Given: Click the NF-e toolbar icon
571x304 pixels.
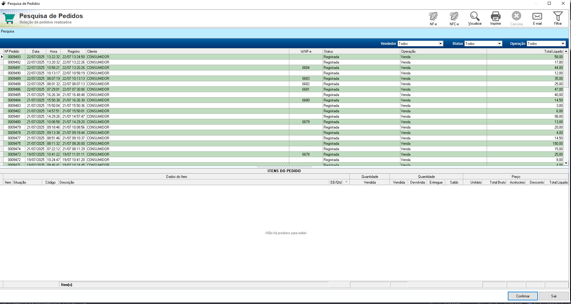Looking at the screenshot, I should pyautogui.click(x=433, y=18).
